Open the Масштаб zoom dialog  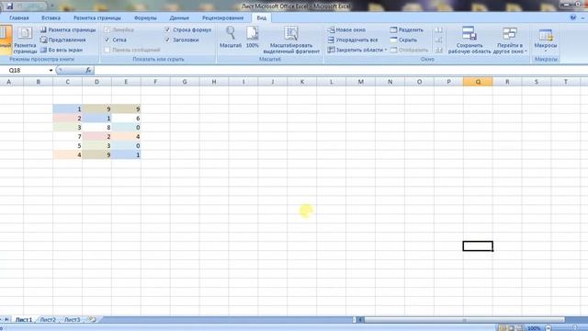[x=231, y=37]
